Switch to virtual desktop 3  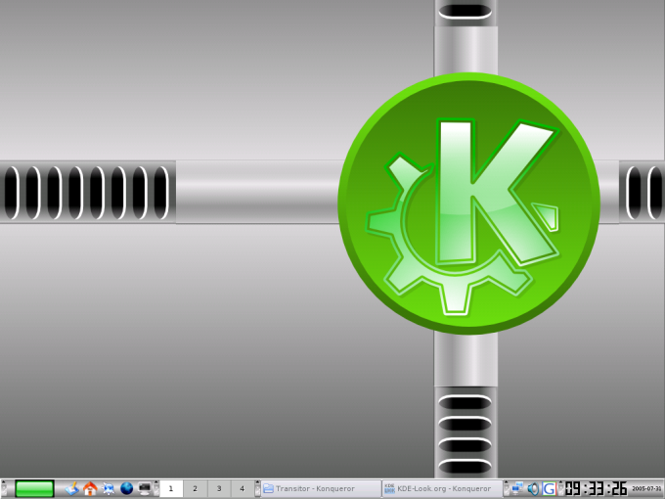[x=219, y=488]
